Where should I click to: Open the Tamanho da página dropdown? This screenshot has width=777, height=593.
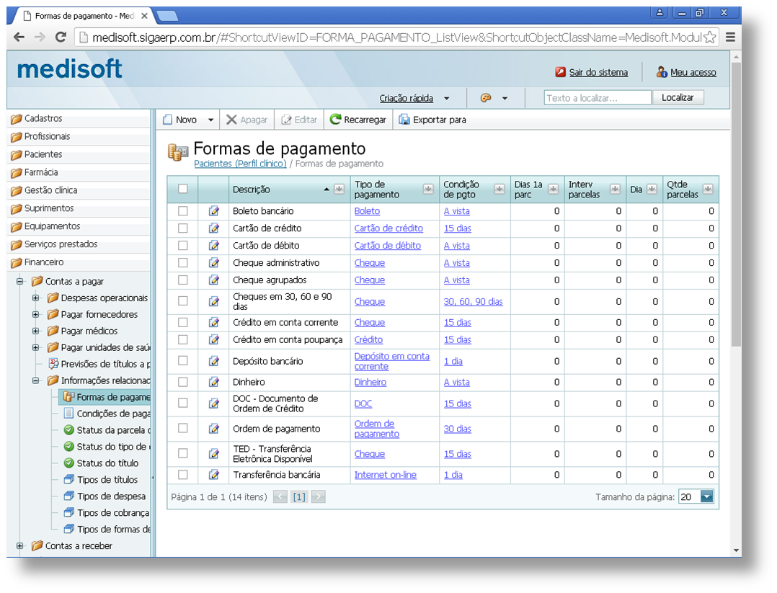705,496
